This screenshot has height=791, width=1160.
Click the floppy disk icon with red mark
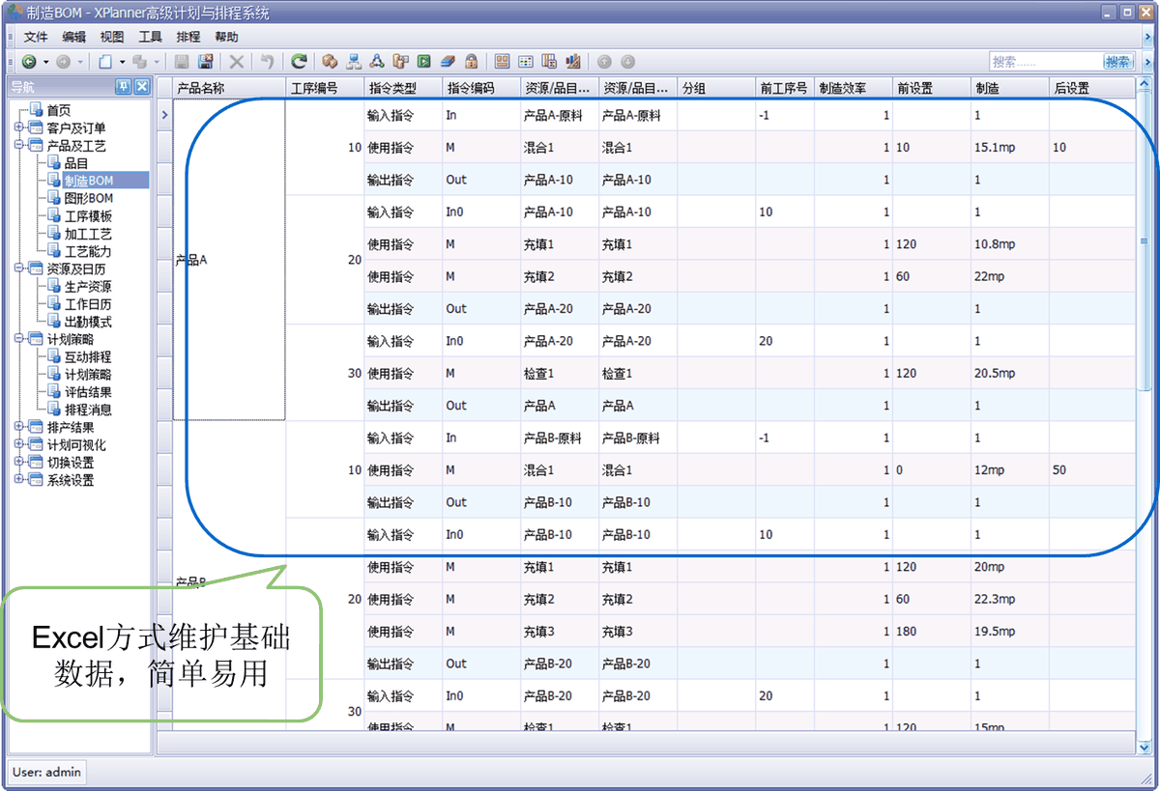(x=206, y=62)
